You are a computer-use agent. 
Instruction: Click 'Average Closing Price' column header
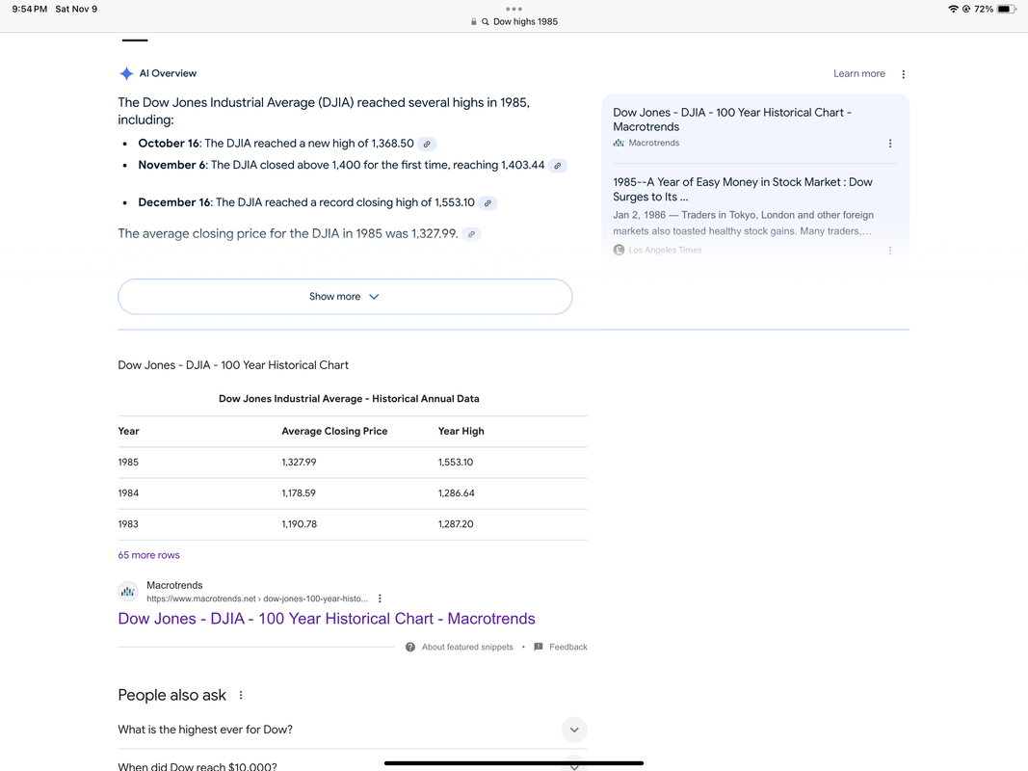[x=334, y=431]
